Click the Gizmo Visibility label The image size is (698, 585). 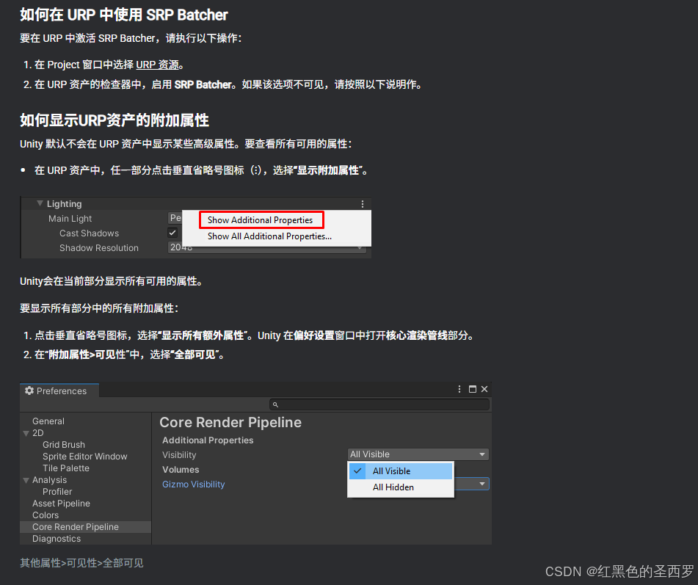click(x=193, y=484)
